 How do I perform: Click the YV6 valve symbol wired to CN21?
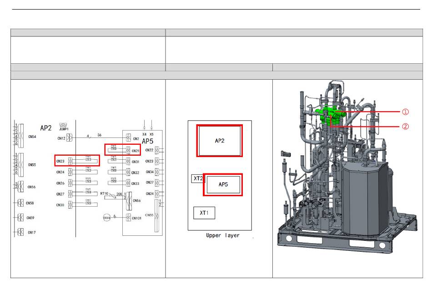pos(114,147)
